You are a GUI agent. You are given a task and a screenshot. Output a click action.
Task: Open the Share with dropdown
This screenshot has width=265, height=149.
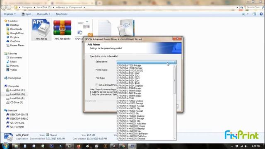point(43,14)
